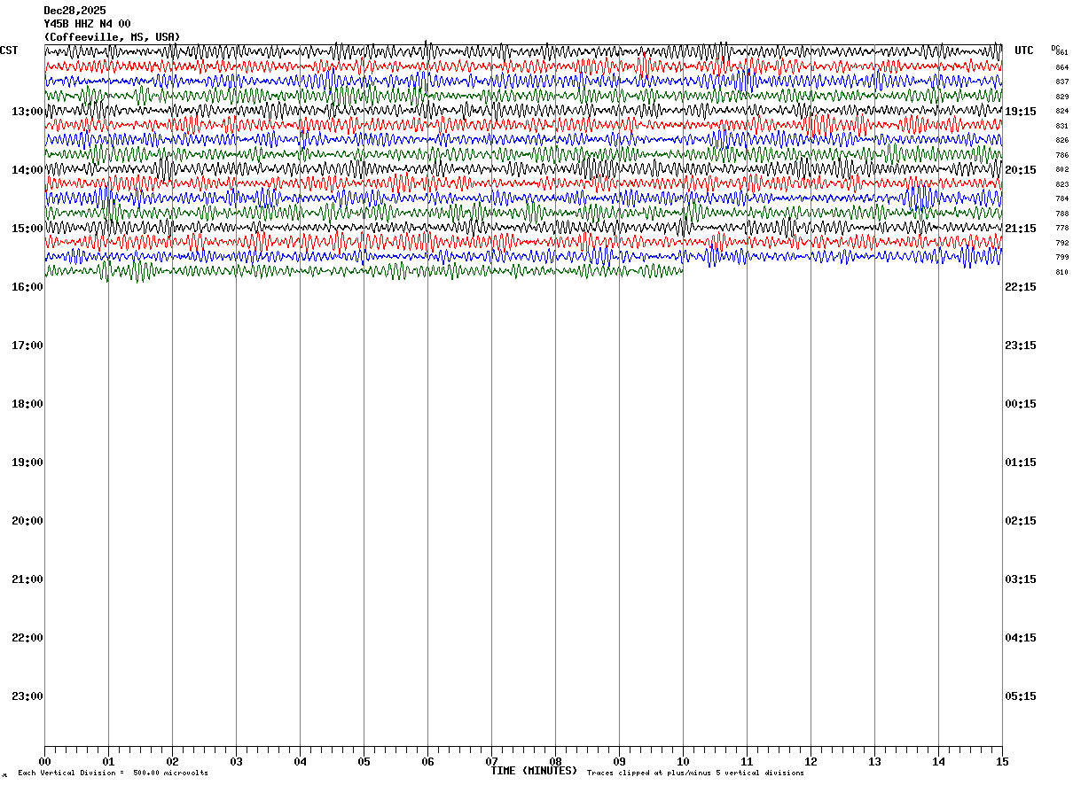
Task: Click the 01:15 UTC time label
Action: pos(1021,462)
